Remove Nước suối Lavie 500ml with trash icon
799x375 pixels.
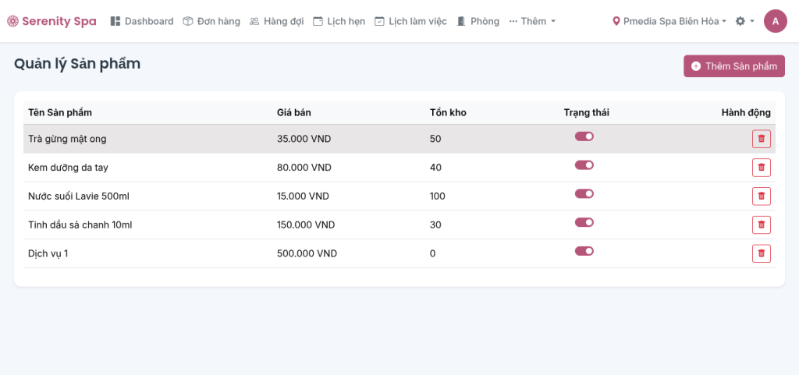click(761, 196)
